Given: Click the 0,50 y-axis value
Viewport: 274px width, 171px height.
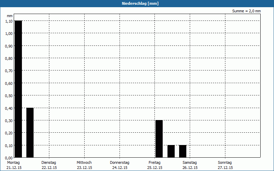Looking at the screenshot, I should (x=9, y=96).
